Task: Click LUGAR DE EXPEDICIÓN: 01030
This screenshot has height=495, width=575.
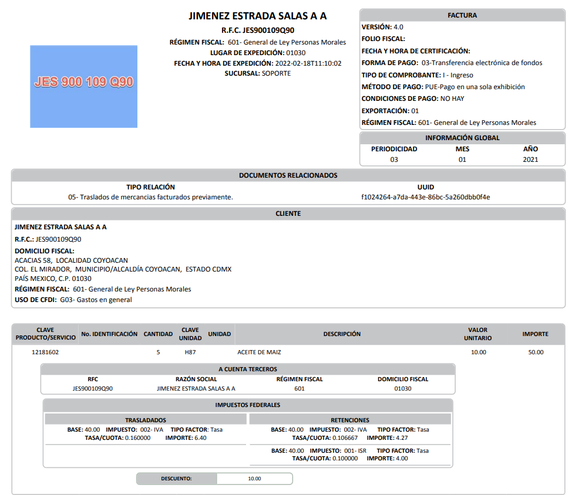Action: click(x=258, y=53)
